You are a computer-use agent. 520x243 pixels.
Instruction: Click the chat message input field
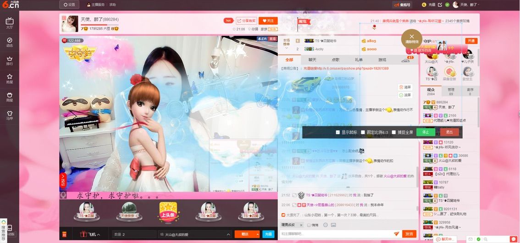tap(336, 234)
